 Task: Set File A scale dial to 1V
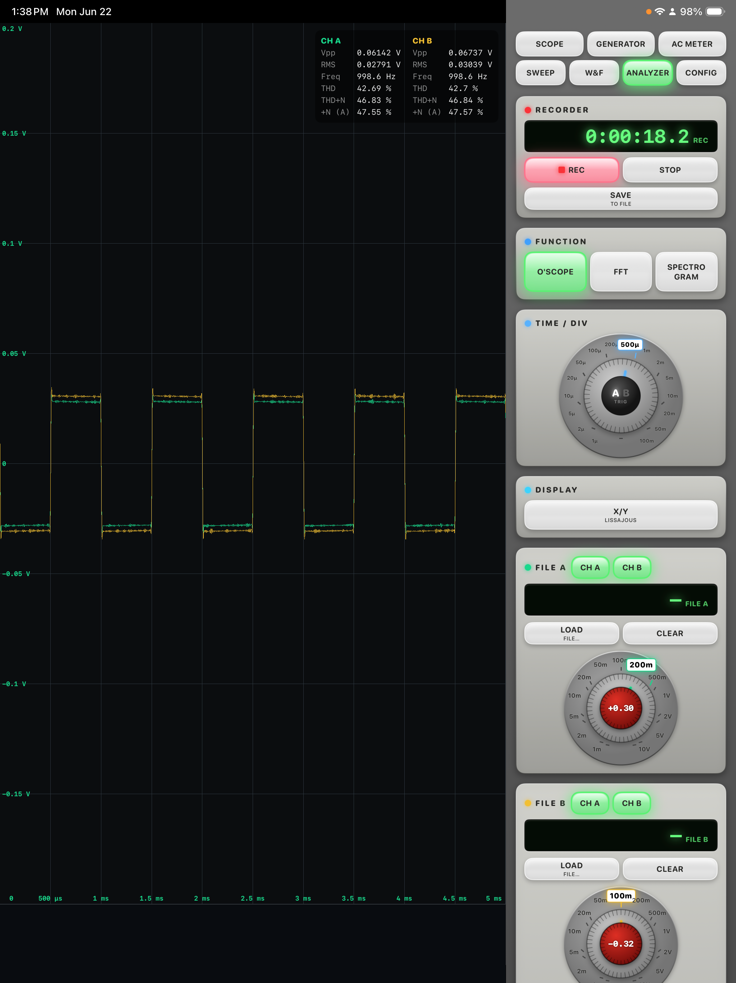coord(666,696)
